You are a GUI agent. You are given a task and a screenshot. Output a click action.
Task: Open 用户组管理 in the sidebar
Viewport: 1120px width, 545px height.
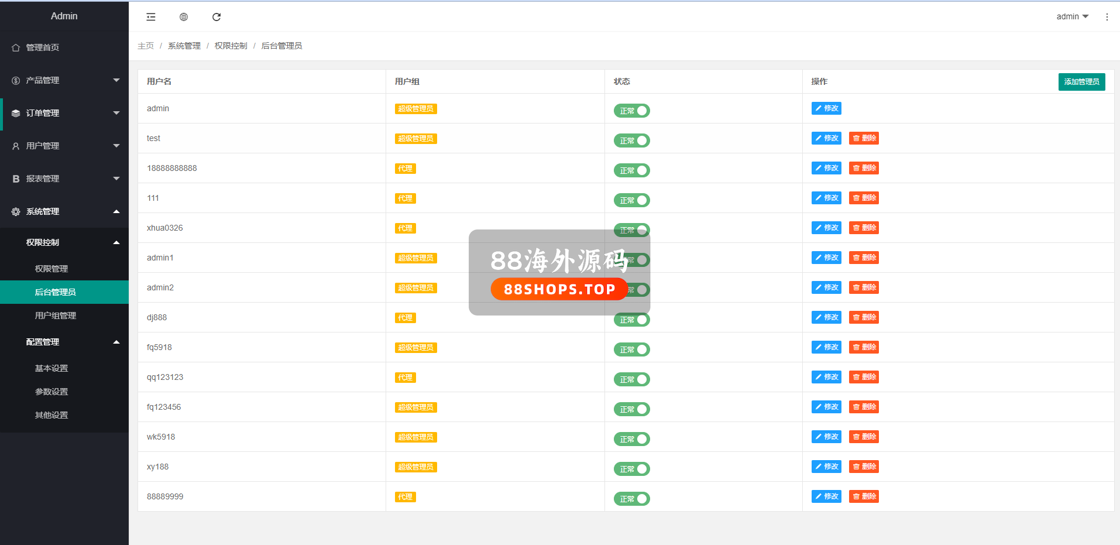[56, 316]
